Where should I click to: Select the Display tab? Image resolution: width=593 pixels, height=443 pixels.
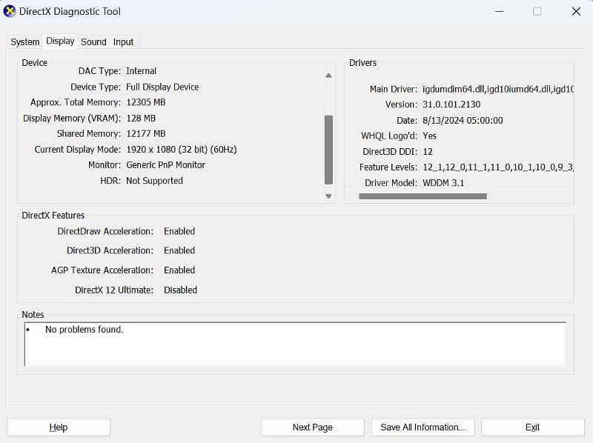[x=60, y=41]
